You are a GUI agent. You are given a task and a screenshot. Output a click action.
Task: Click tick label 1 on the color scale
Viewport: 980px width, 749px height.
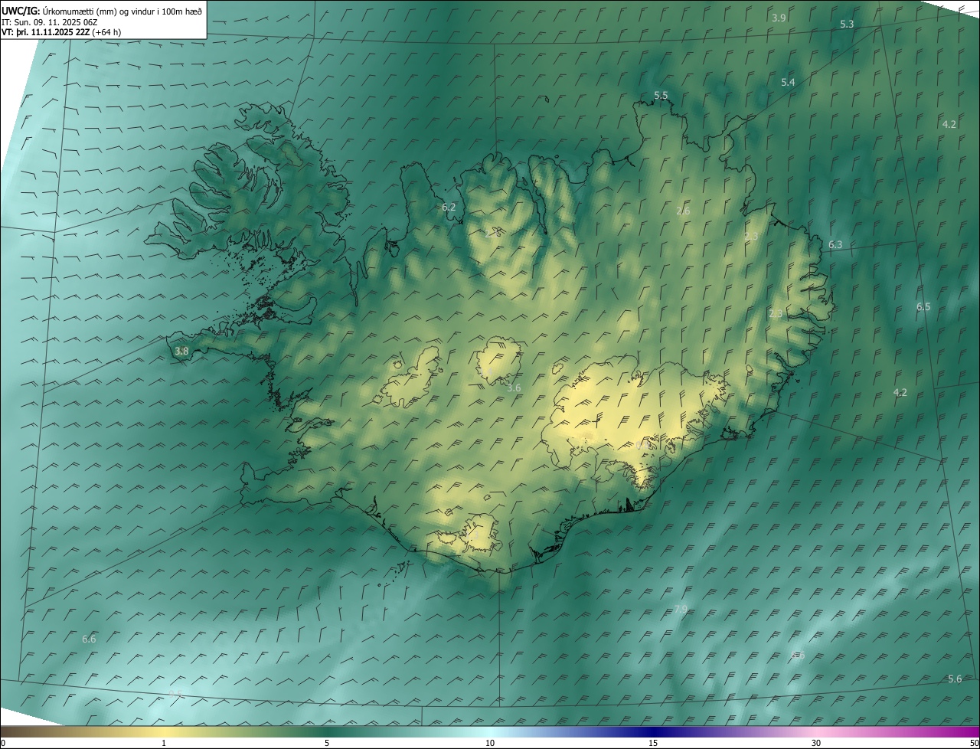[164, 743]
